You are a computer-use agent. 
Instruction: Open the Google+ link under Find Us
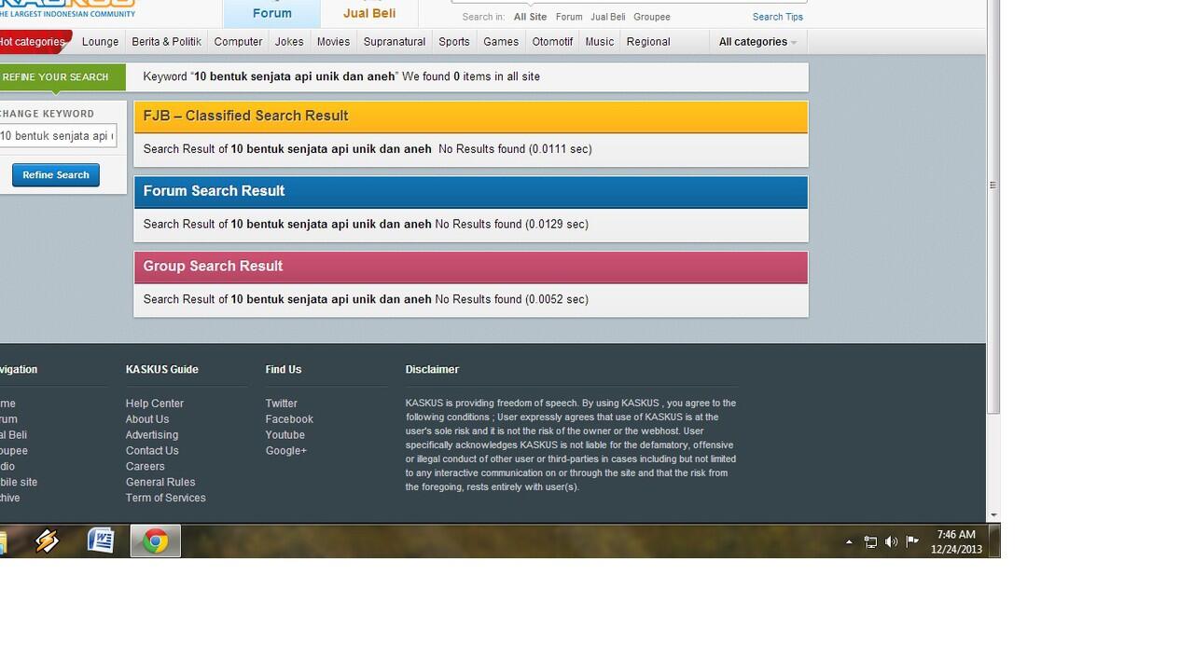coord(286,451)
